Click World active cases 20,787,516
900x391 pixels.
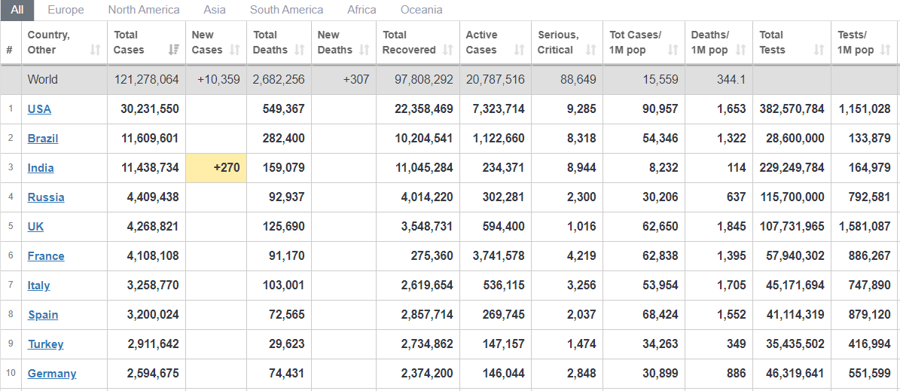coord(496,80)
